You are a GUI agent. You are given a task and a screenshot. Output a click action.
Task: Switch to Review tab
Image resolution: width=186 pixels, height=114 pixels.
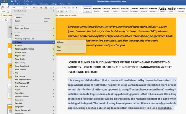[62, 4]
